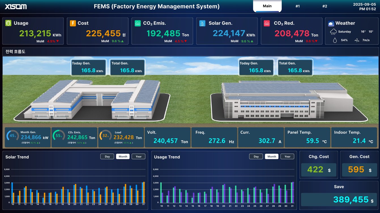Viewport: 380px width, 213px height.
Task: Switch Usage Trend to Year view
Action: [x=287, y=156]
